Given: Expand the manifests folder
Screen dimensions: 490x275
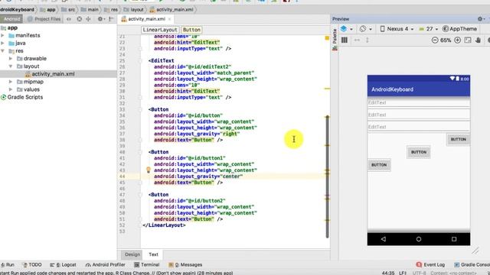Looking at the screenshot, I should pyautogui.click(x=3, y=35).
